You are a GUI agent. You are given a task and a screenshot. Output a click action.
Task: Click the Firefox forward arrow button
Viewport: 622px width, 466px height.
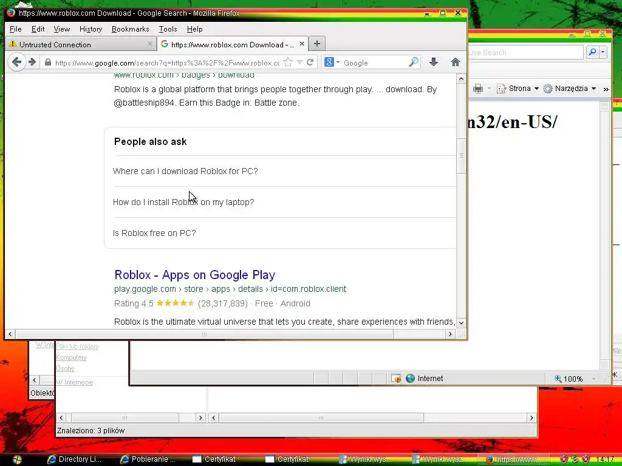(x=33, y=62)
